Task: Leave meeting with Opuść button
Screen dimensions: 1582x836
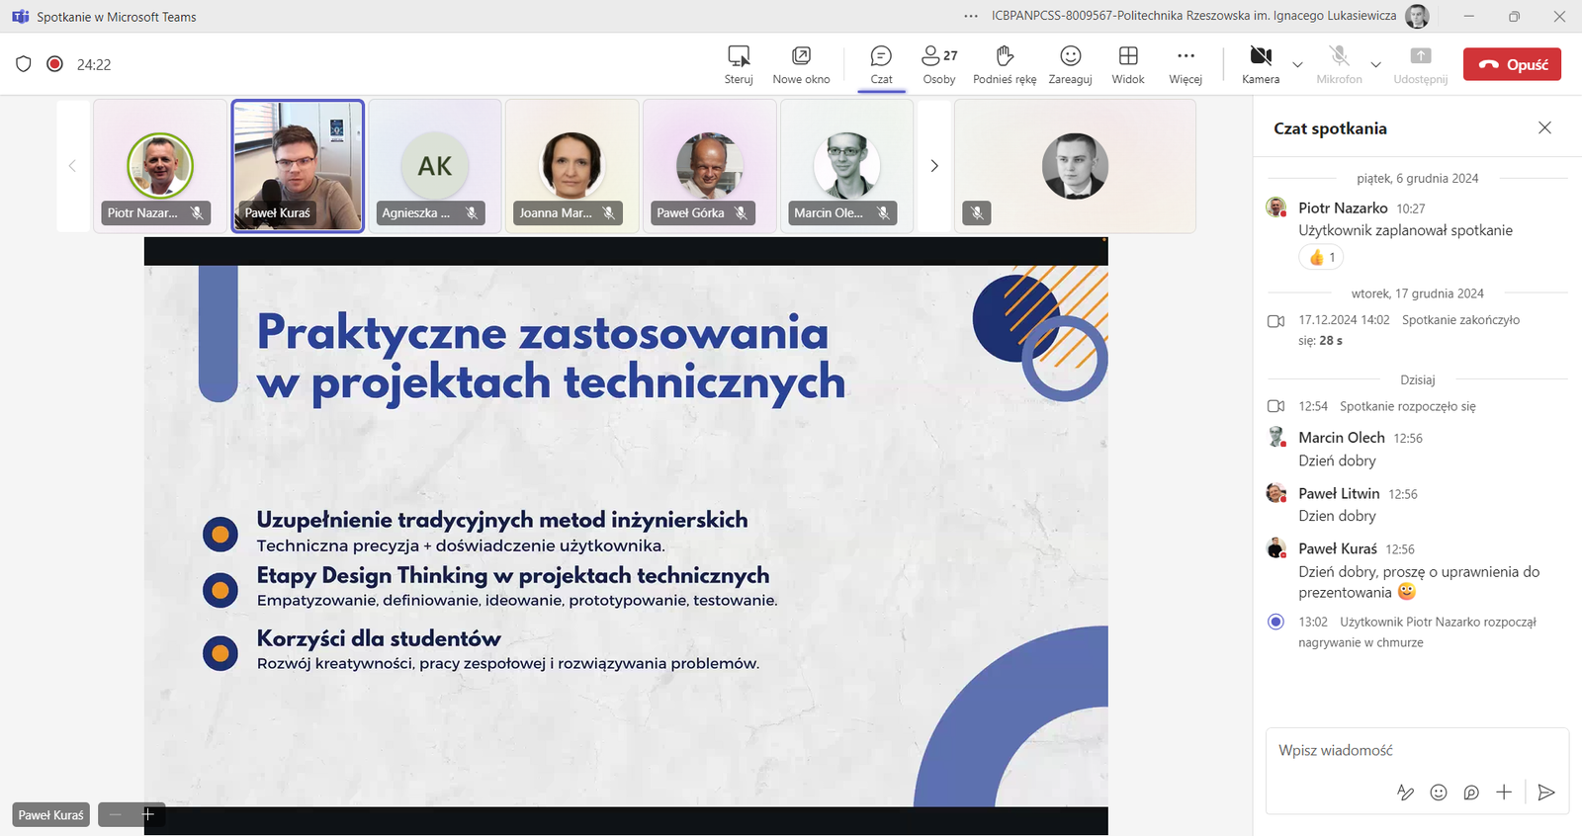Action: [1512, 64]
